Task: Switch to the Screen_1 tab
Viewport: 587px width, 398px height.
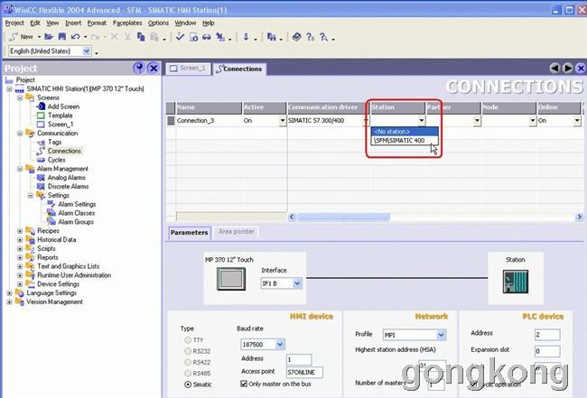Action: pyautogui.click(x=189, y=69)
